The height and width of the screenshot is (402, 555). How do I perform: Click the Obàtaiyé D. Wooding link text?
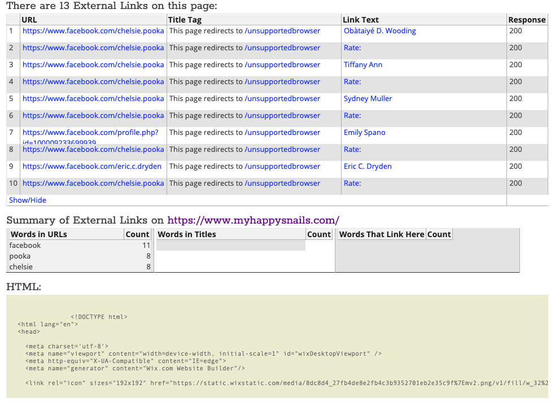[380, 31]
